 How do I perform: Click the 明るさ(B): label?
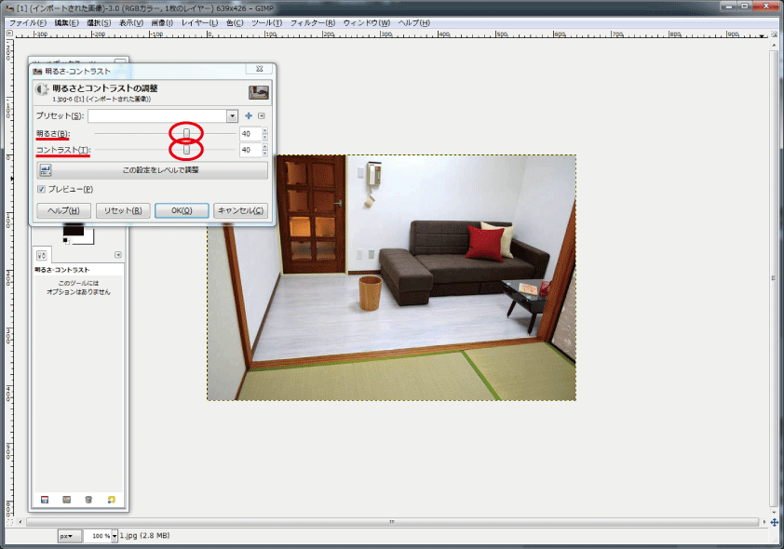[x=52, y=134]
